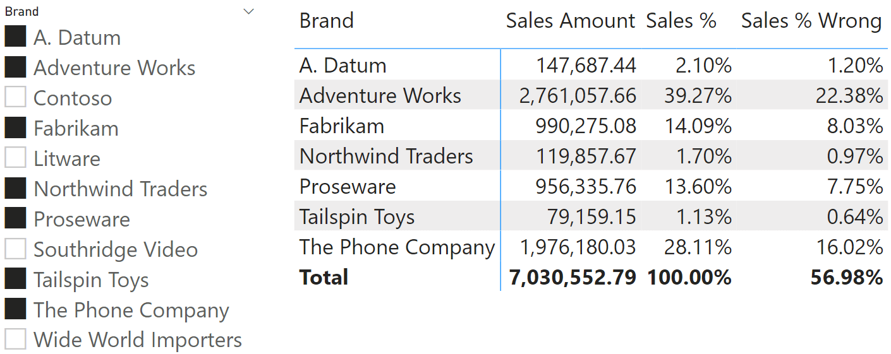Image resolution: width=891 pixels, height=354 pixels.
Task: Uncheck the Adventure Works checkbox
Action: [15, 67]
